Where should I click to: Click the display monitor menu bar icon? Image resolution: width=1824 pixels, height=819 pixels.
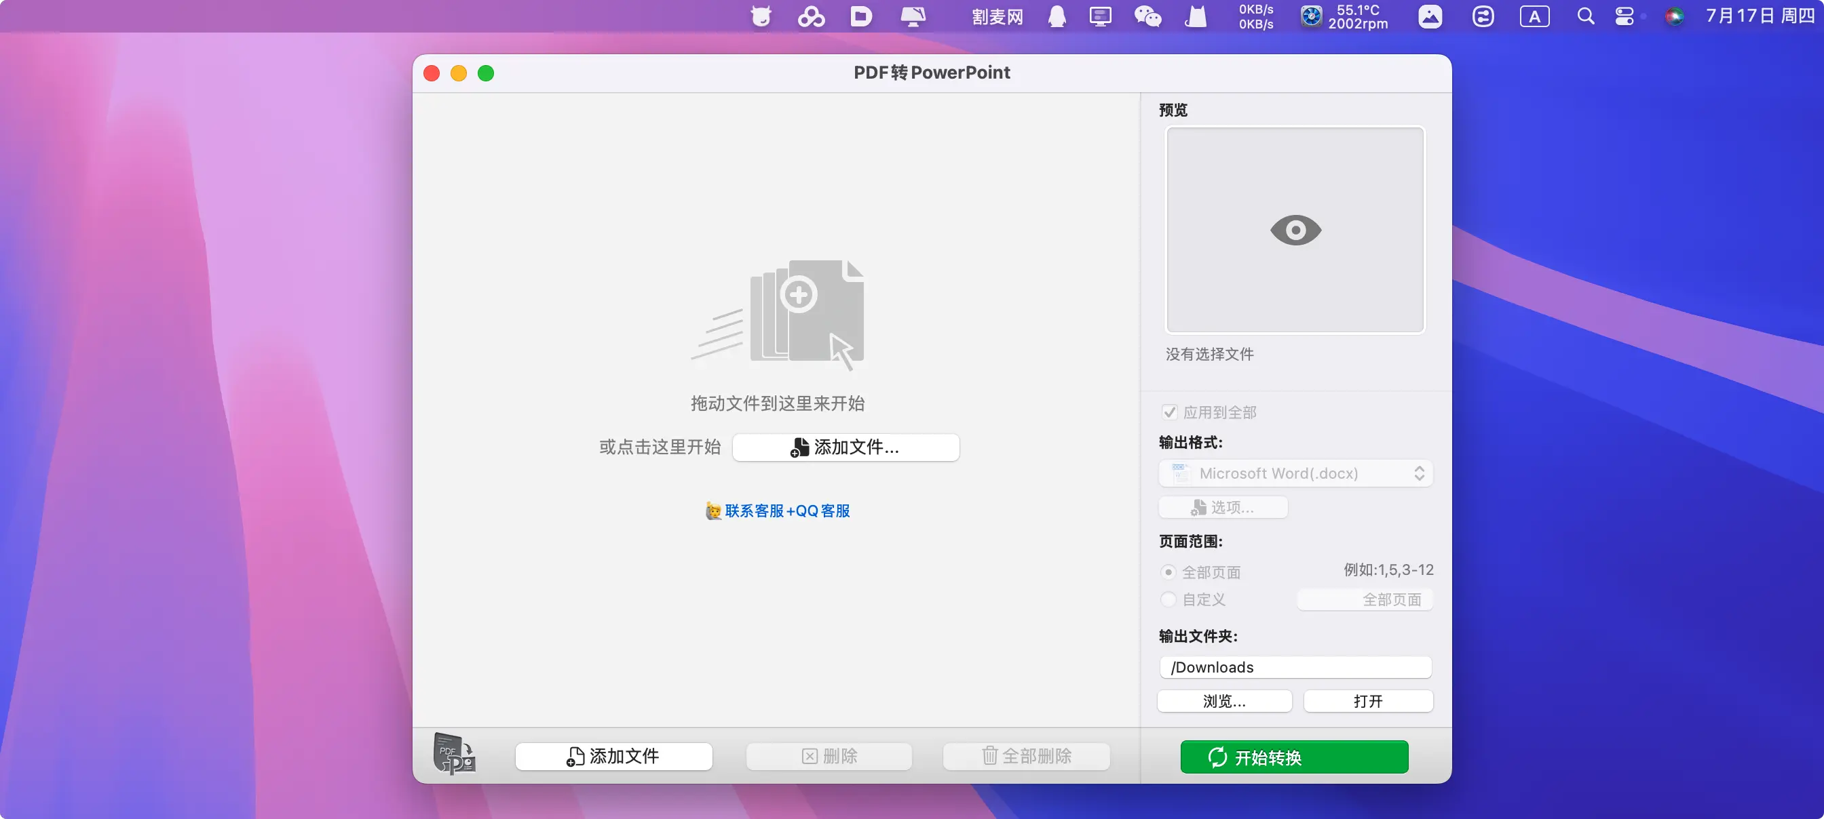pyautogui.click(x=1101, y=16)
